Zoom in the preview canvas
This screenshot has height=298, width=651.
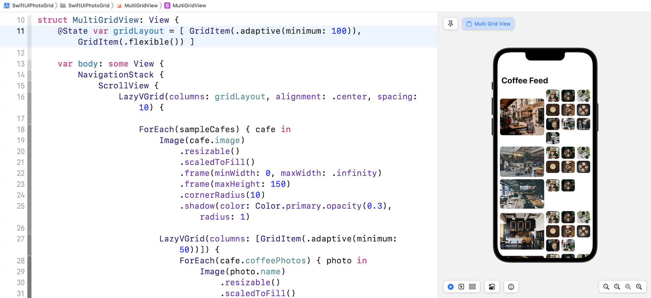tap(639, 287)
